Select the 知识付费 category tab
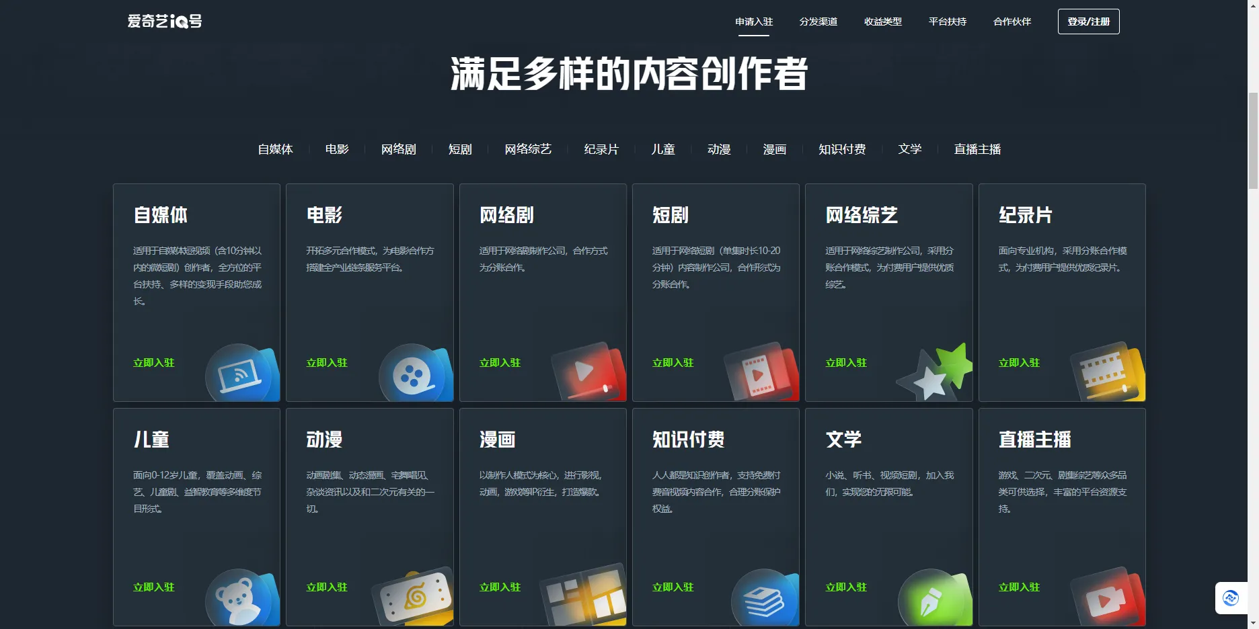Image resolution: width=1259 pixels, height=629 pixels. pyautogui.click(x=842, y=149)
